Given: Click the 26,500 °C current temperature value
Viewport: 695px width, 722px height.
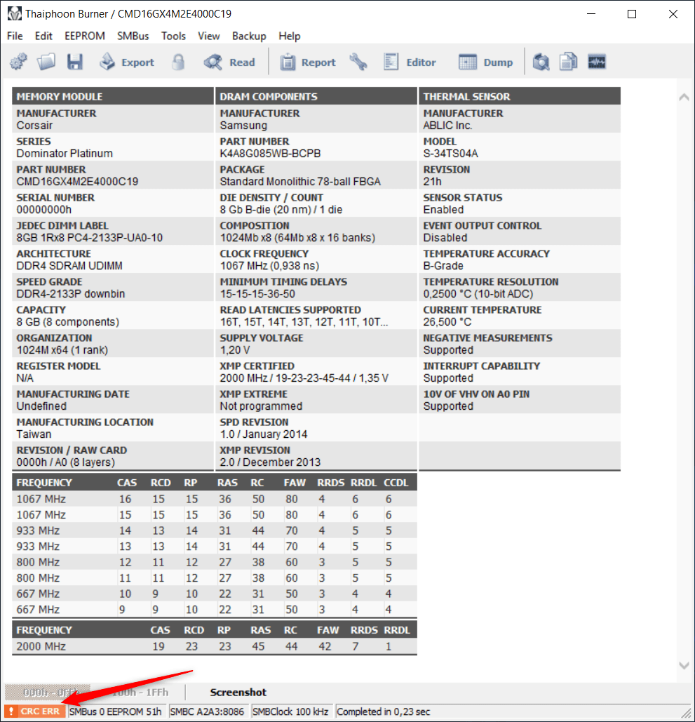Looking at the screenshot, I should click(447, 322).
